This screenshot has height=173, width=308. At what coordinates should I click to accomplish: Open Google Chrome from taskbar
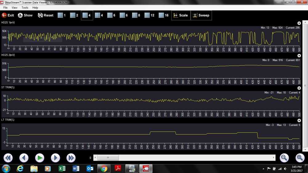click(x=104, y=169)
